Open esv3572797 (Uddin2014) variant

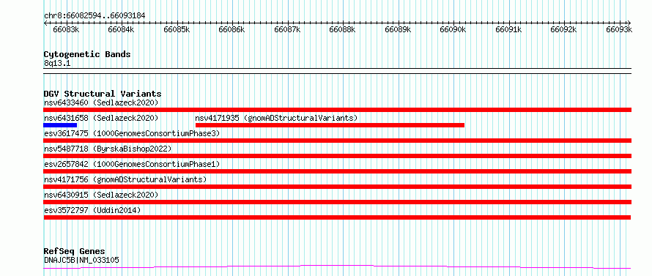(92, 210)
